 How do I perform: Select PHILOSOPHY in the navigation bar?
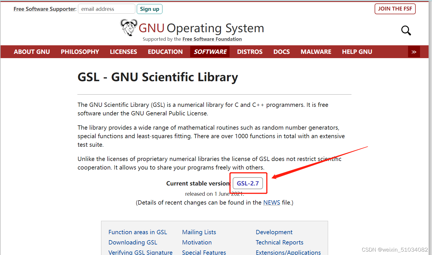[x=80, y=52]
